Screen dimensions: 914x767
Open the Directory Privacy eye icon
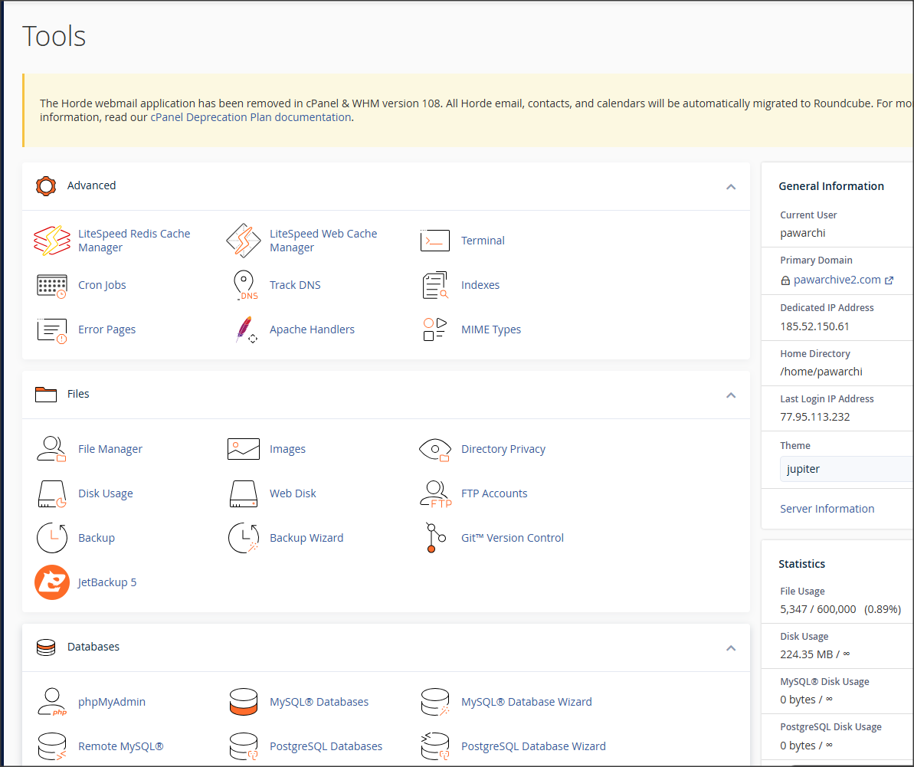434,449
